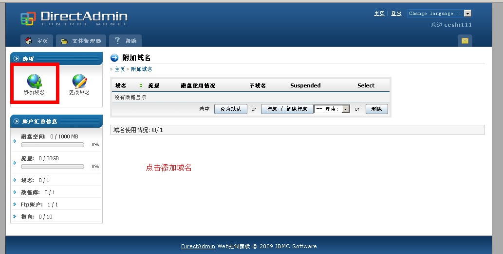Click the 域名使用情况: 0/1 status text
Image resolution: width=503 pixels, height=254 pixels.
pyautogui.click(x=138, y=130)
